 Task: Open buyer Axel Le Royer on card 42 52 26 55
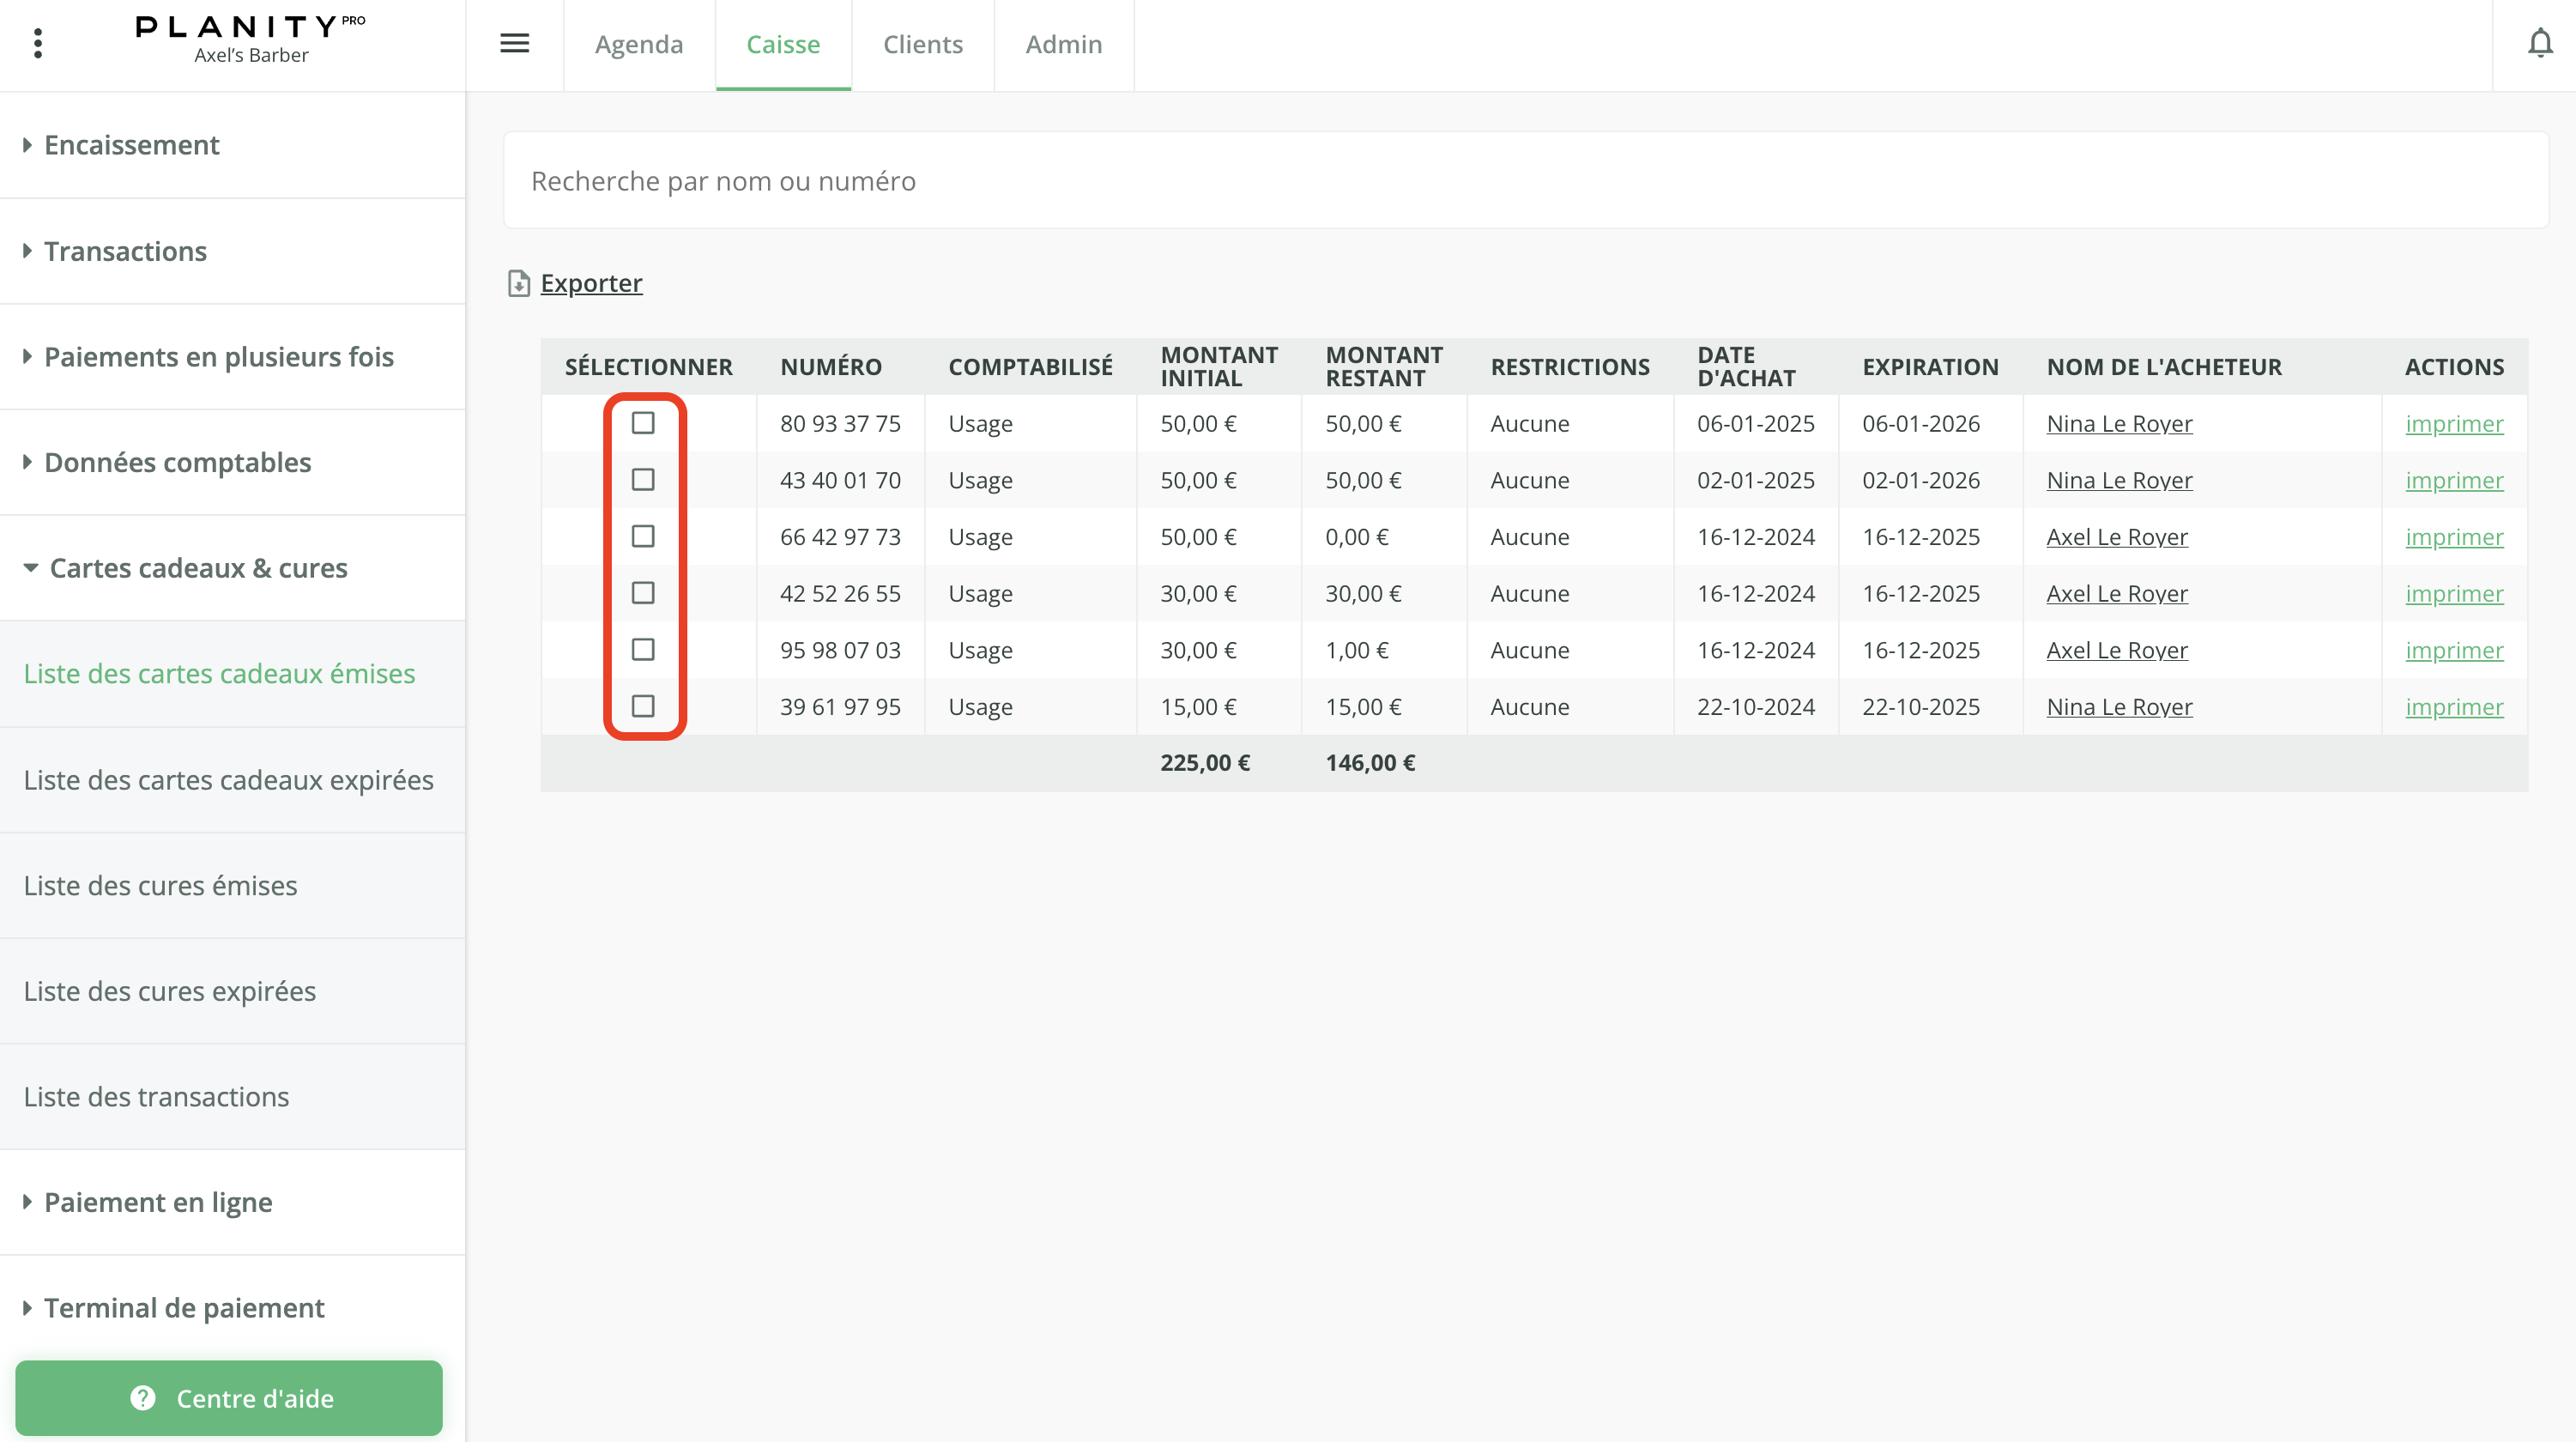2116,594
